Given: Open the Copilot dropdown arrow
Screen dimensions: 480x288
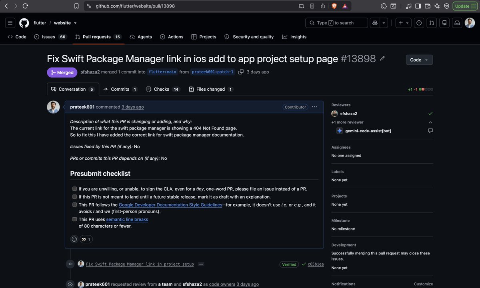Looking at the screenshot, I should click(x=384, y=23).
